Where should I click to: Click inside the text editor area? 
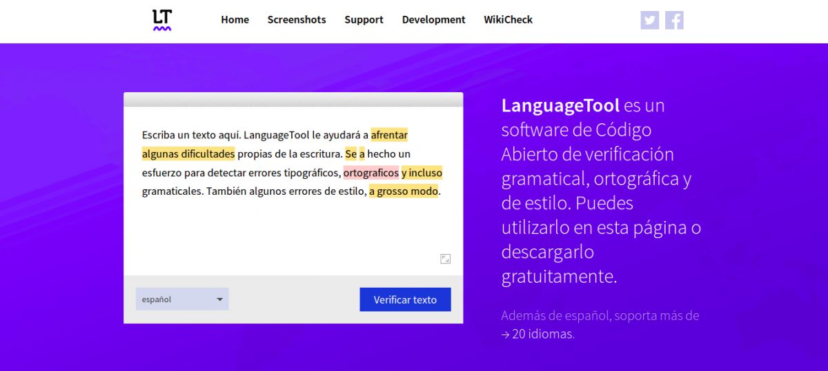293,191
